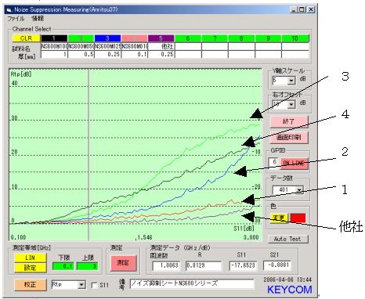Toggle the GPIB ON LINE button

coord(294,163)
